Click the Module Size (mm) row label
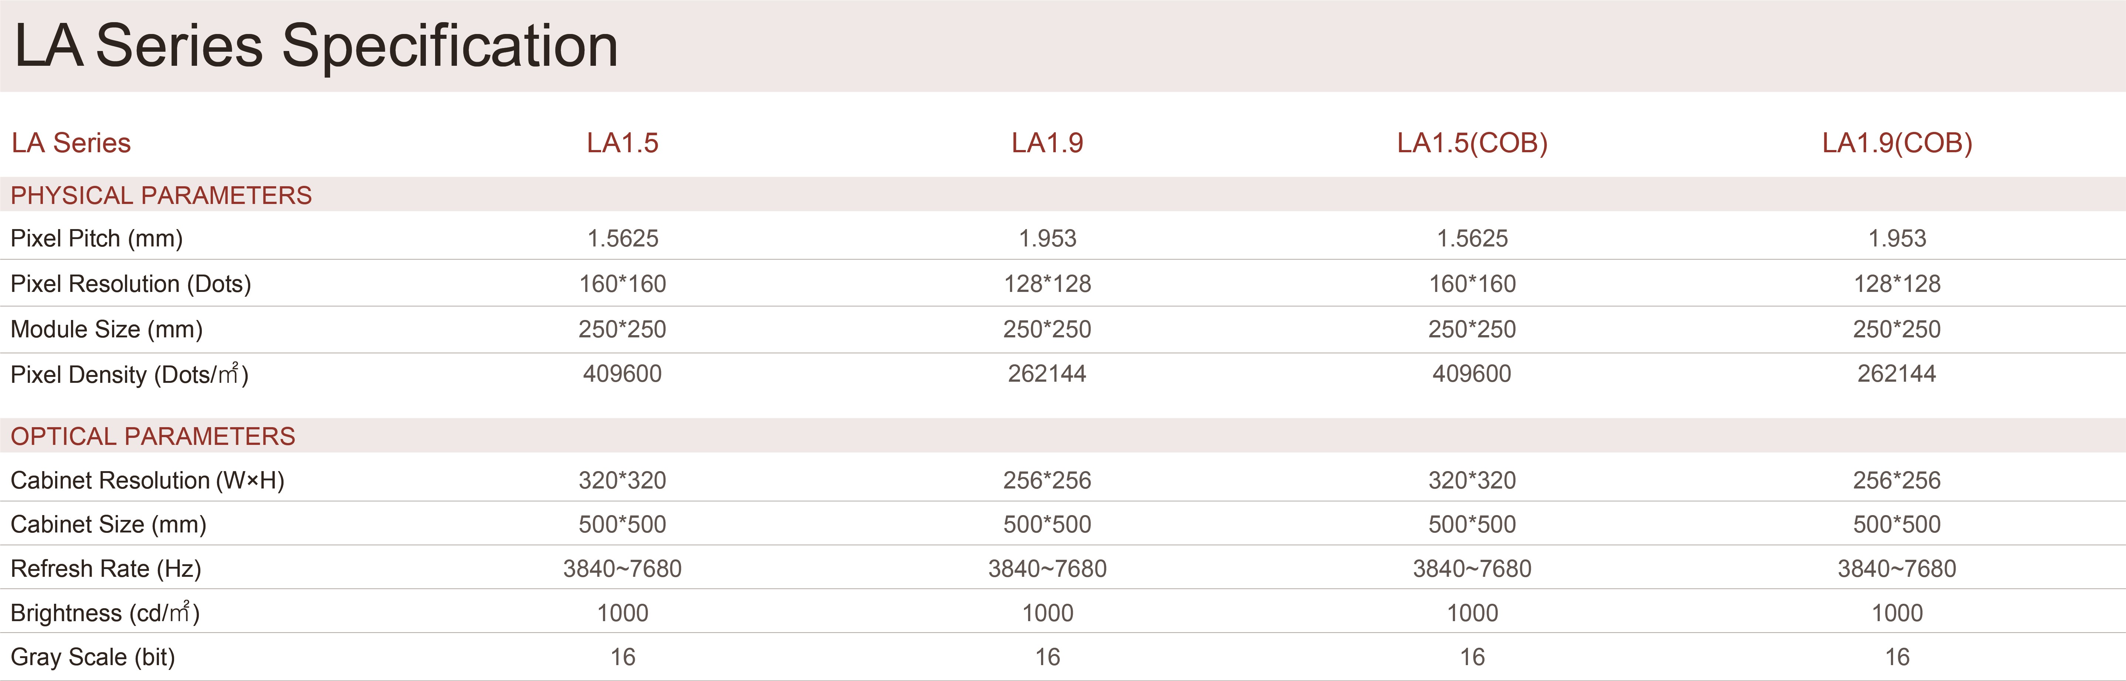This screenshot has width=2126, height=681. coord(106,330)
